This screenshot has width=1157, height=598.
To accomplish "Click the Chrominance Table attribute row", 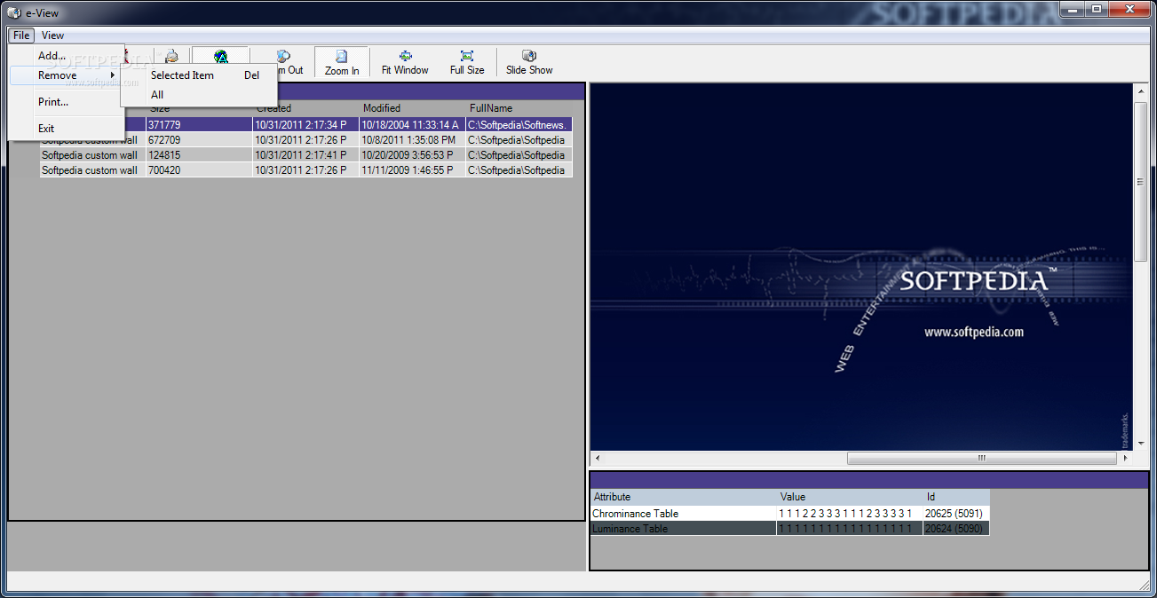I will pos(789,514).
